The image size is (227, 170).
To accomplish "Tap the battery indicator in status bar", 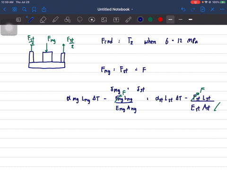I will click(223, 2).
